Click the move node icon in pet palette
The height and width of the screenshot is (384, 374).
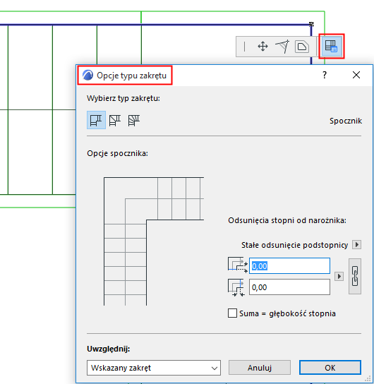pos(263,47)
